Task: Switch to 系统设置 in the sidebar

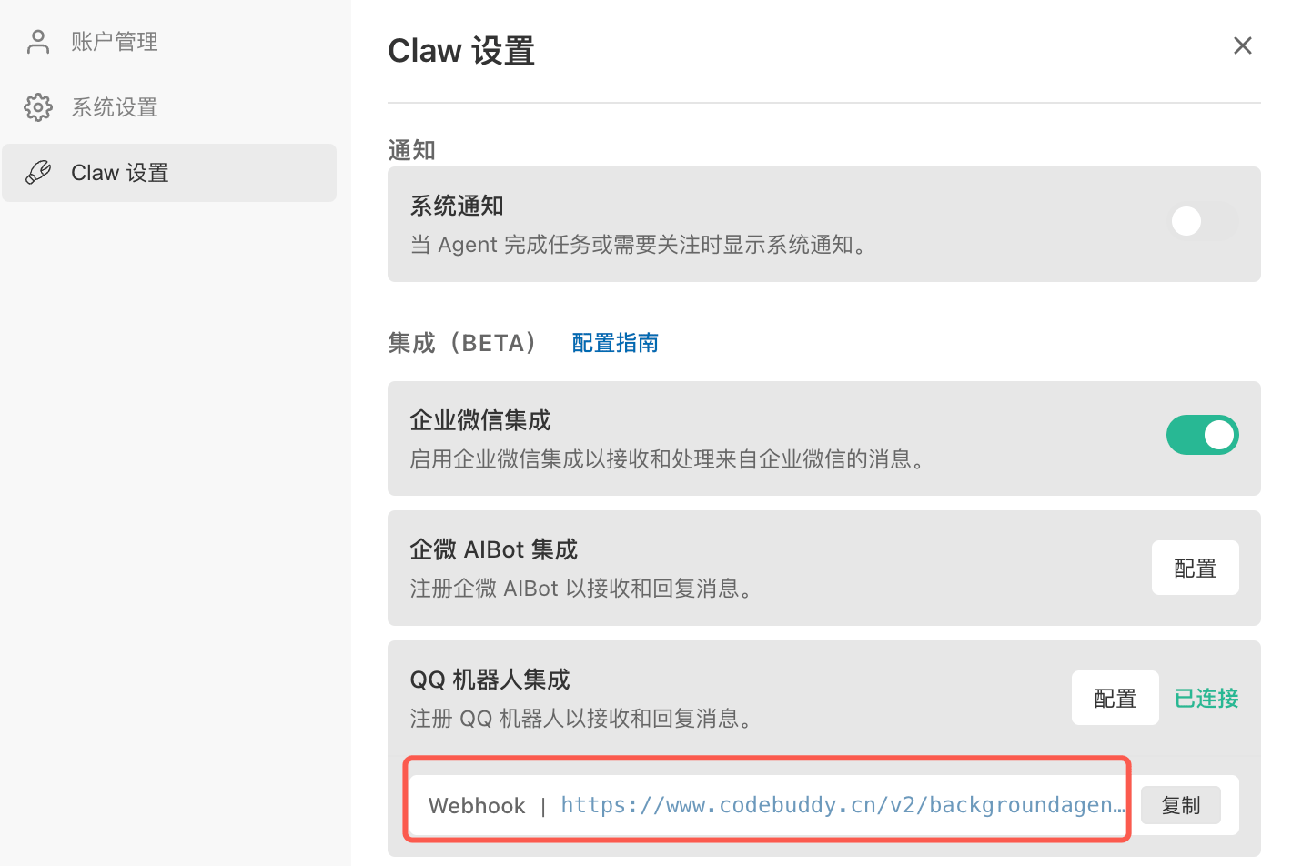Action: [x=115, y=107]
